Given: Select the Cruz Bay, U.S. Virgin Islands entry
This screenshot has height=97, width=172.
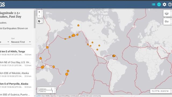Looking at the screenshot, I should (17, 64).
